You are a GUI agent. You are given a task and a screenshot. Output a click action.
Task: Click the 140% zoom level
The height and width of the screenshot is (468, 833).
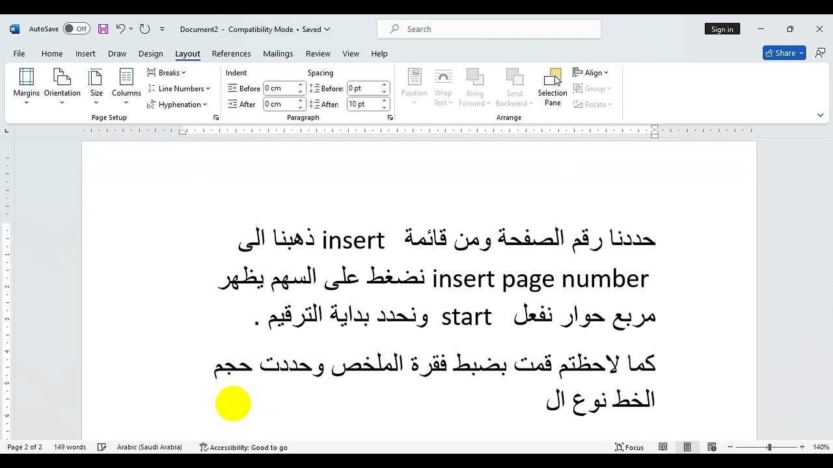[x=821, y=447]
